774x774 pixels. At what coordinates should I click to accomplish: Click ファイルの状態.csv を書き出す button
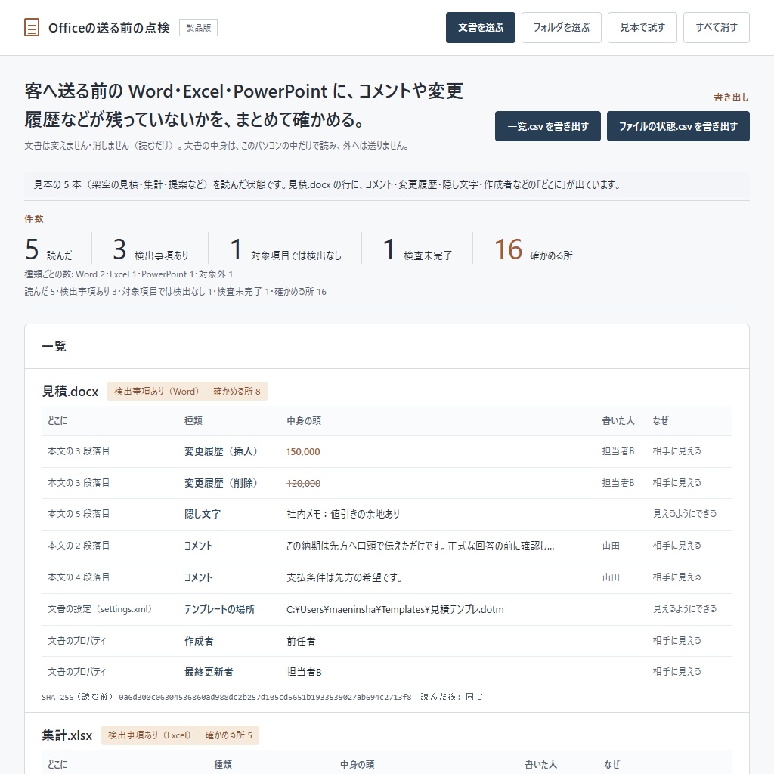coord(678,126)
